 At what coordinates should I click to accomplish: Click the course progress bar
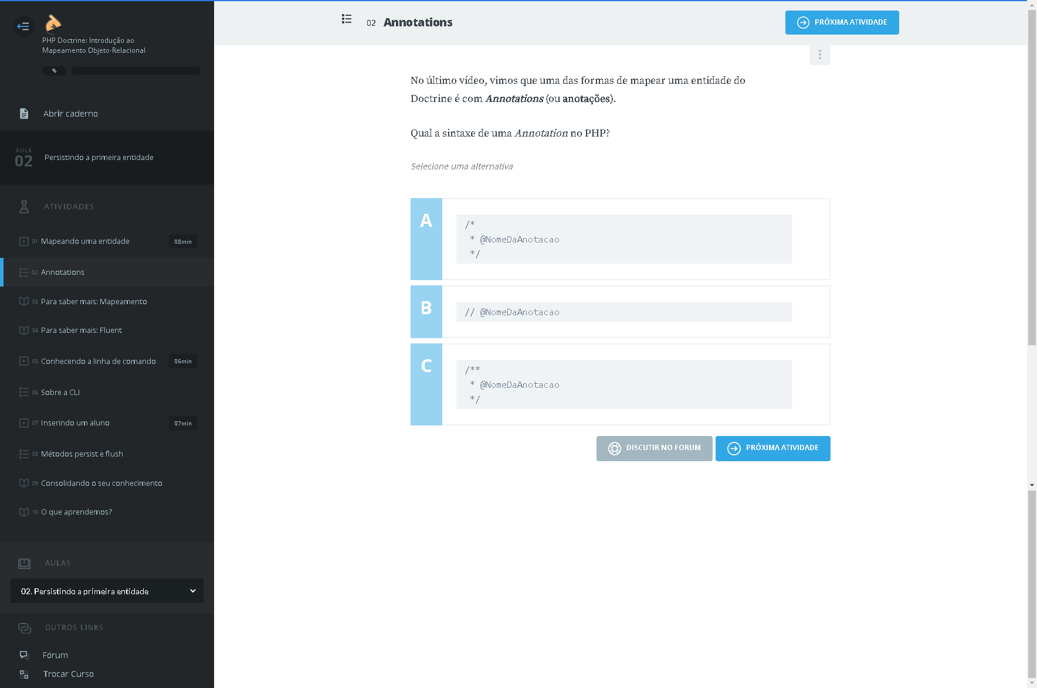135,71
